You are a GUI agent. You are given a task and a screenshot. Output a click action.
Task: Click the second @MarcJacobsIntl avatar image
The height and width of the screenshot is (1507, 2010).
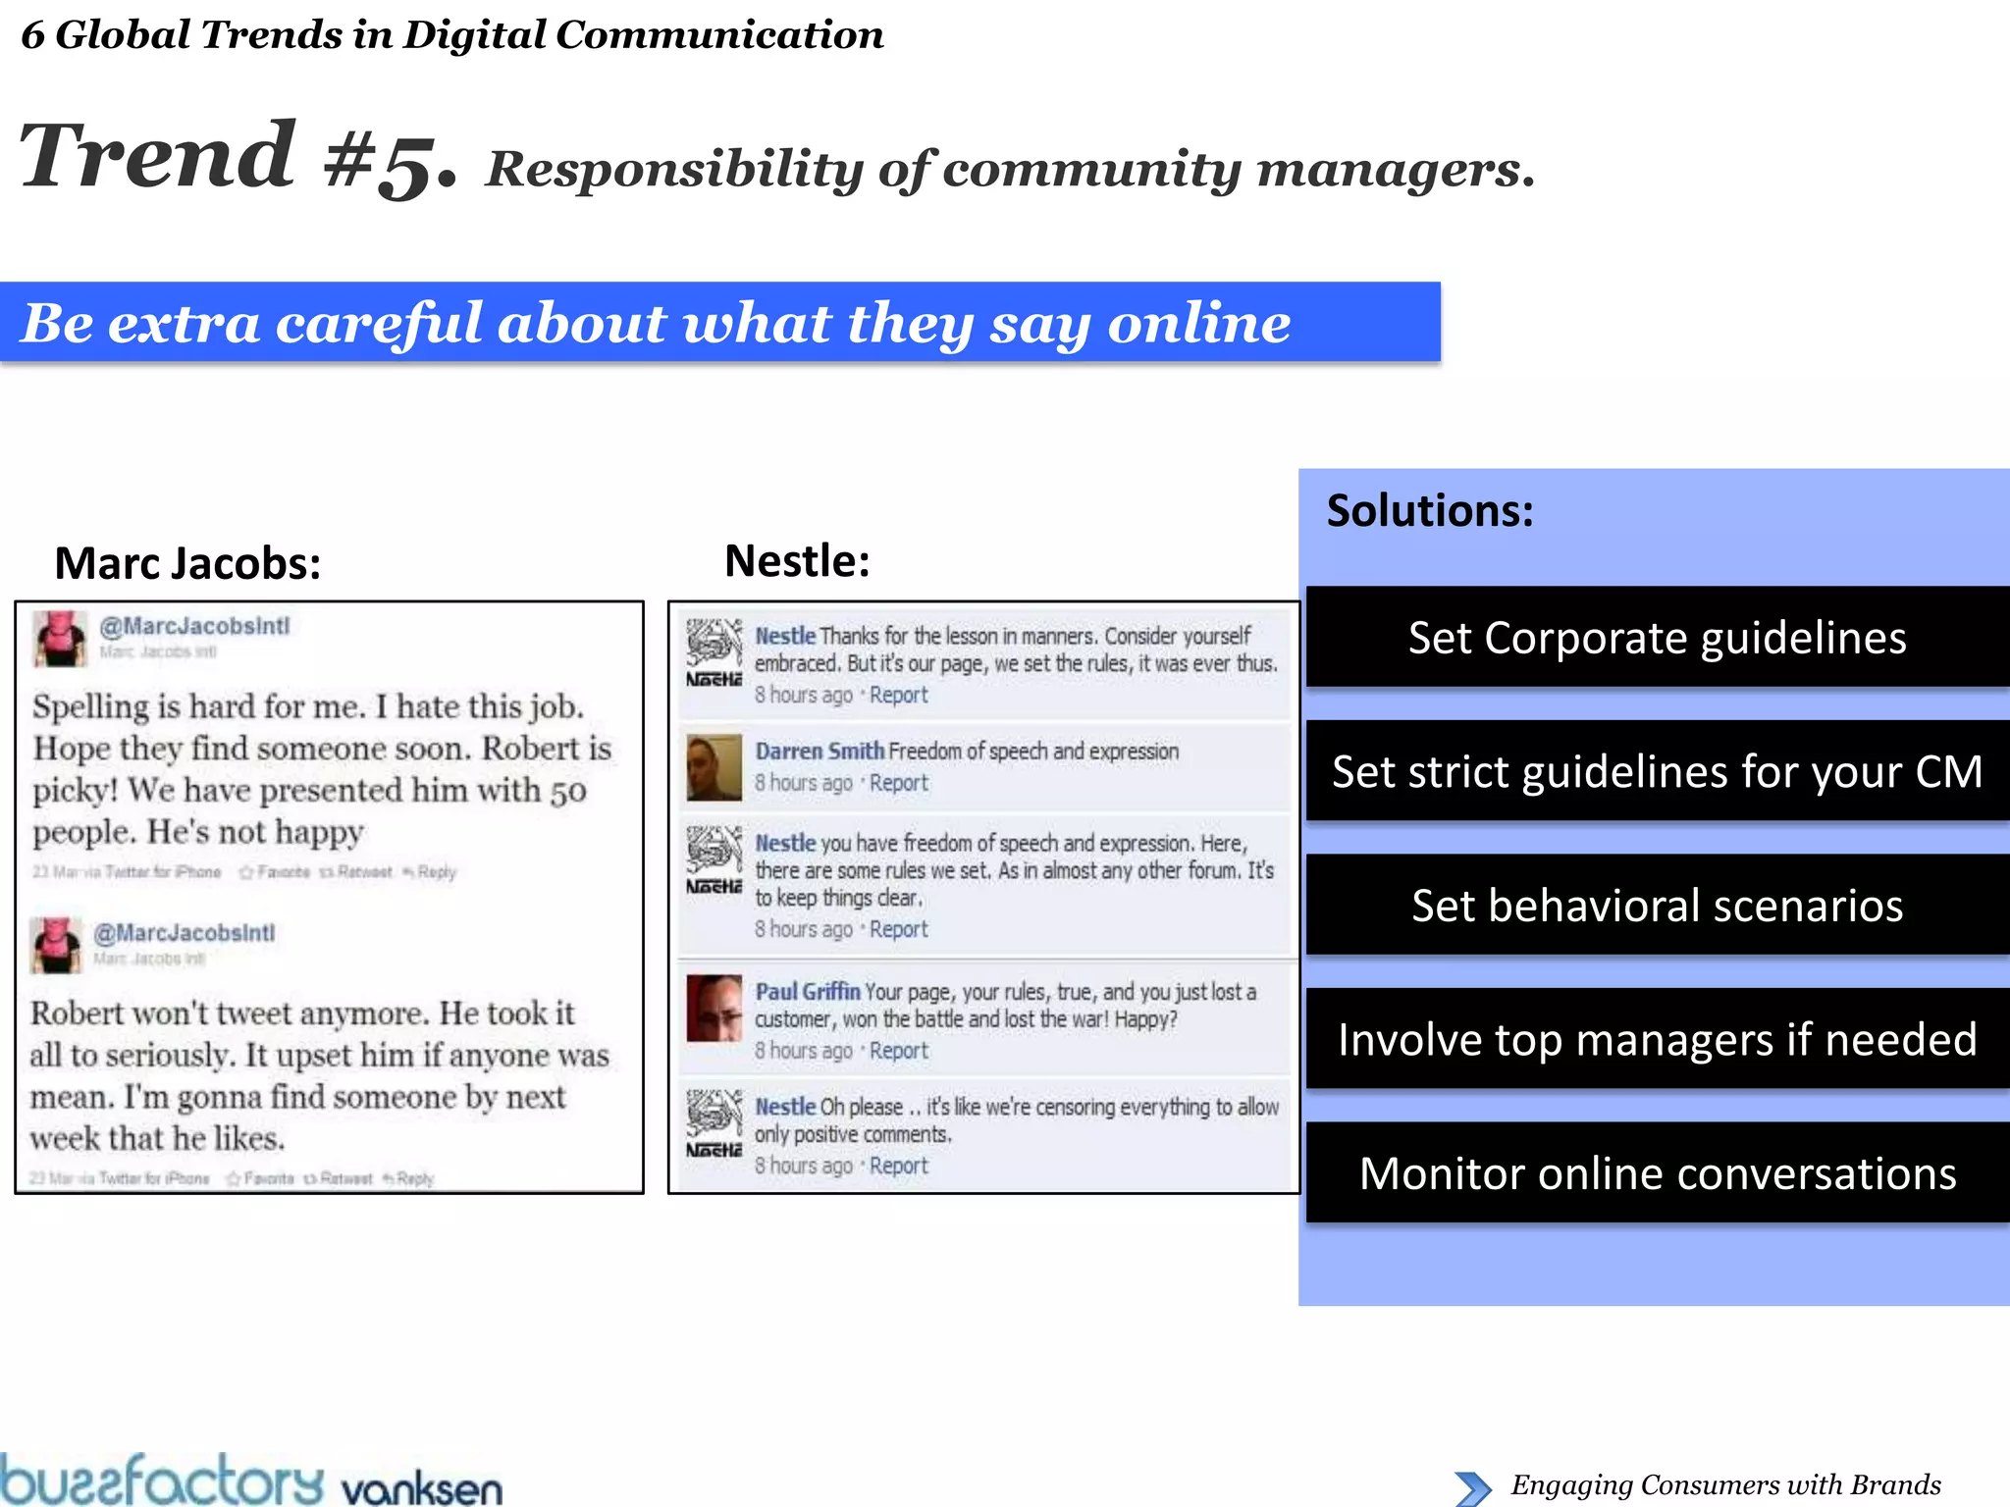[x=56, y=946]
